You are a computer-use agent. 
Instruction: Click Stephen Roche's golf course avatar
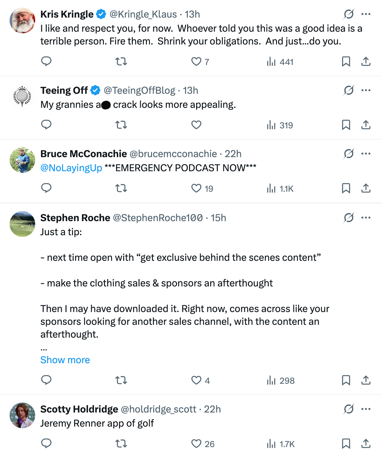(22, 224)
